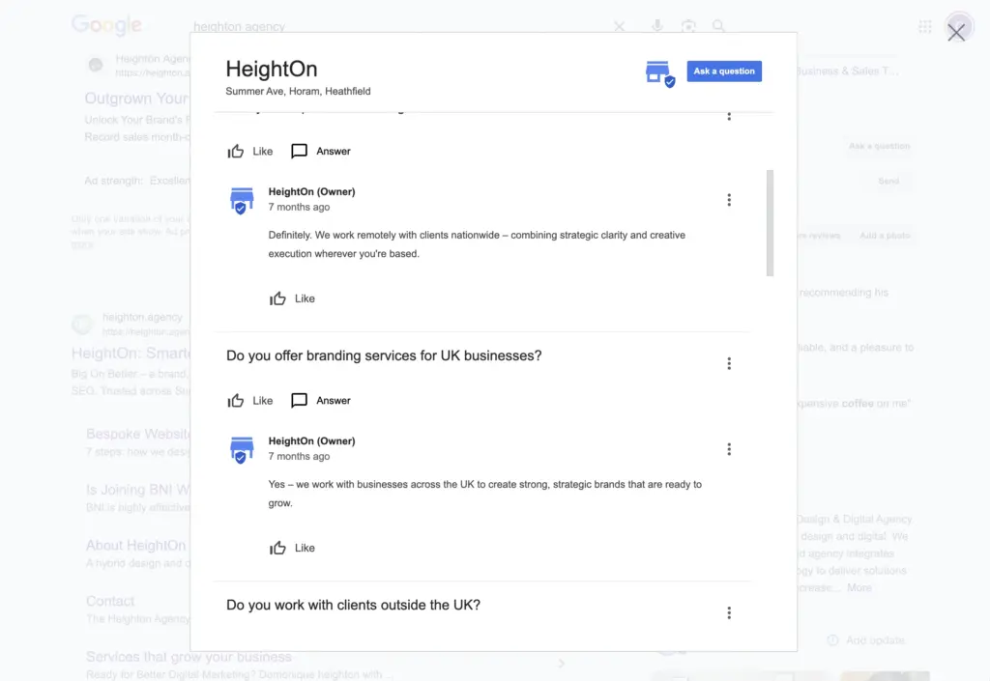Image resolution: width=990 pixels, height=681 pixels.
Task: Answer the 'branding services for UK businesses' question
Action: (321, 401)
